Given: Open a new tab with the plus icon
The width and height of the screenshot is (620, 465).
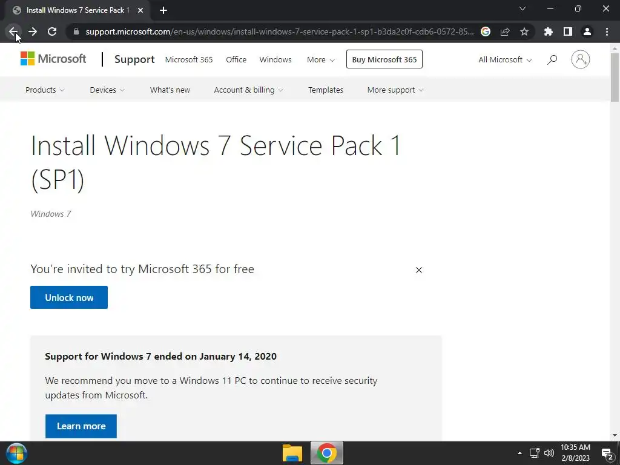Looking at the screenshot, I should [163, 10].
